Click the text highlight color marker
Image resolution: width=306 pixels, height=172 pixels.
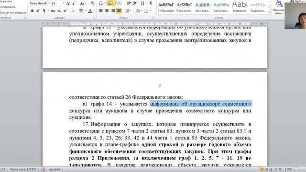(81, 11)
